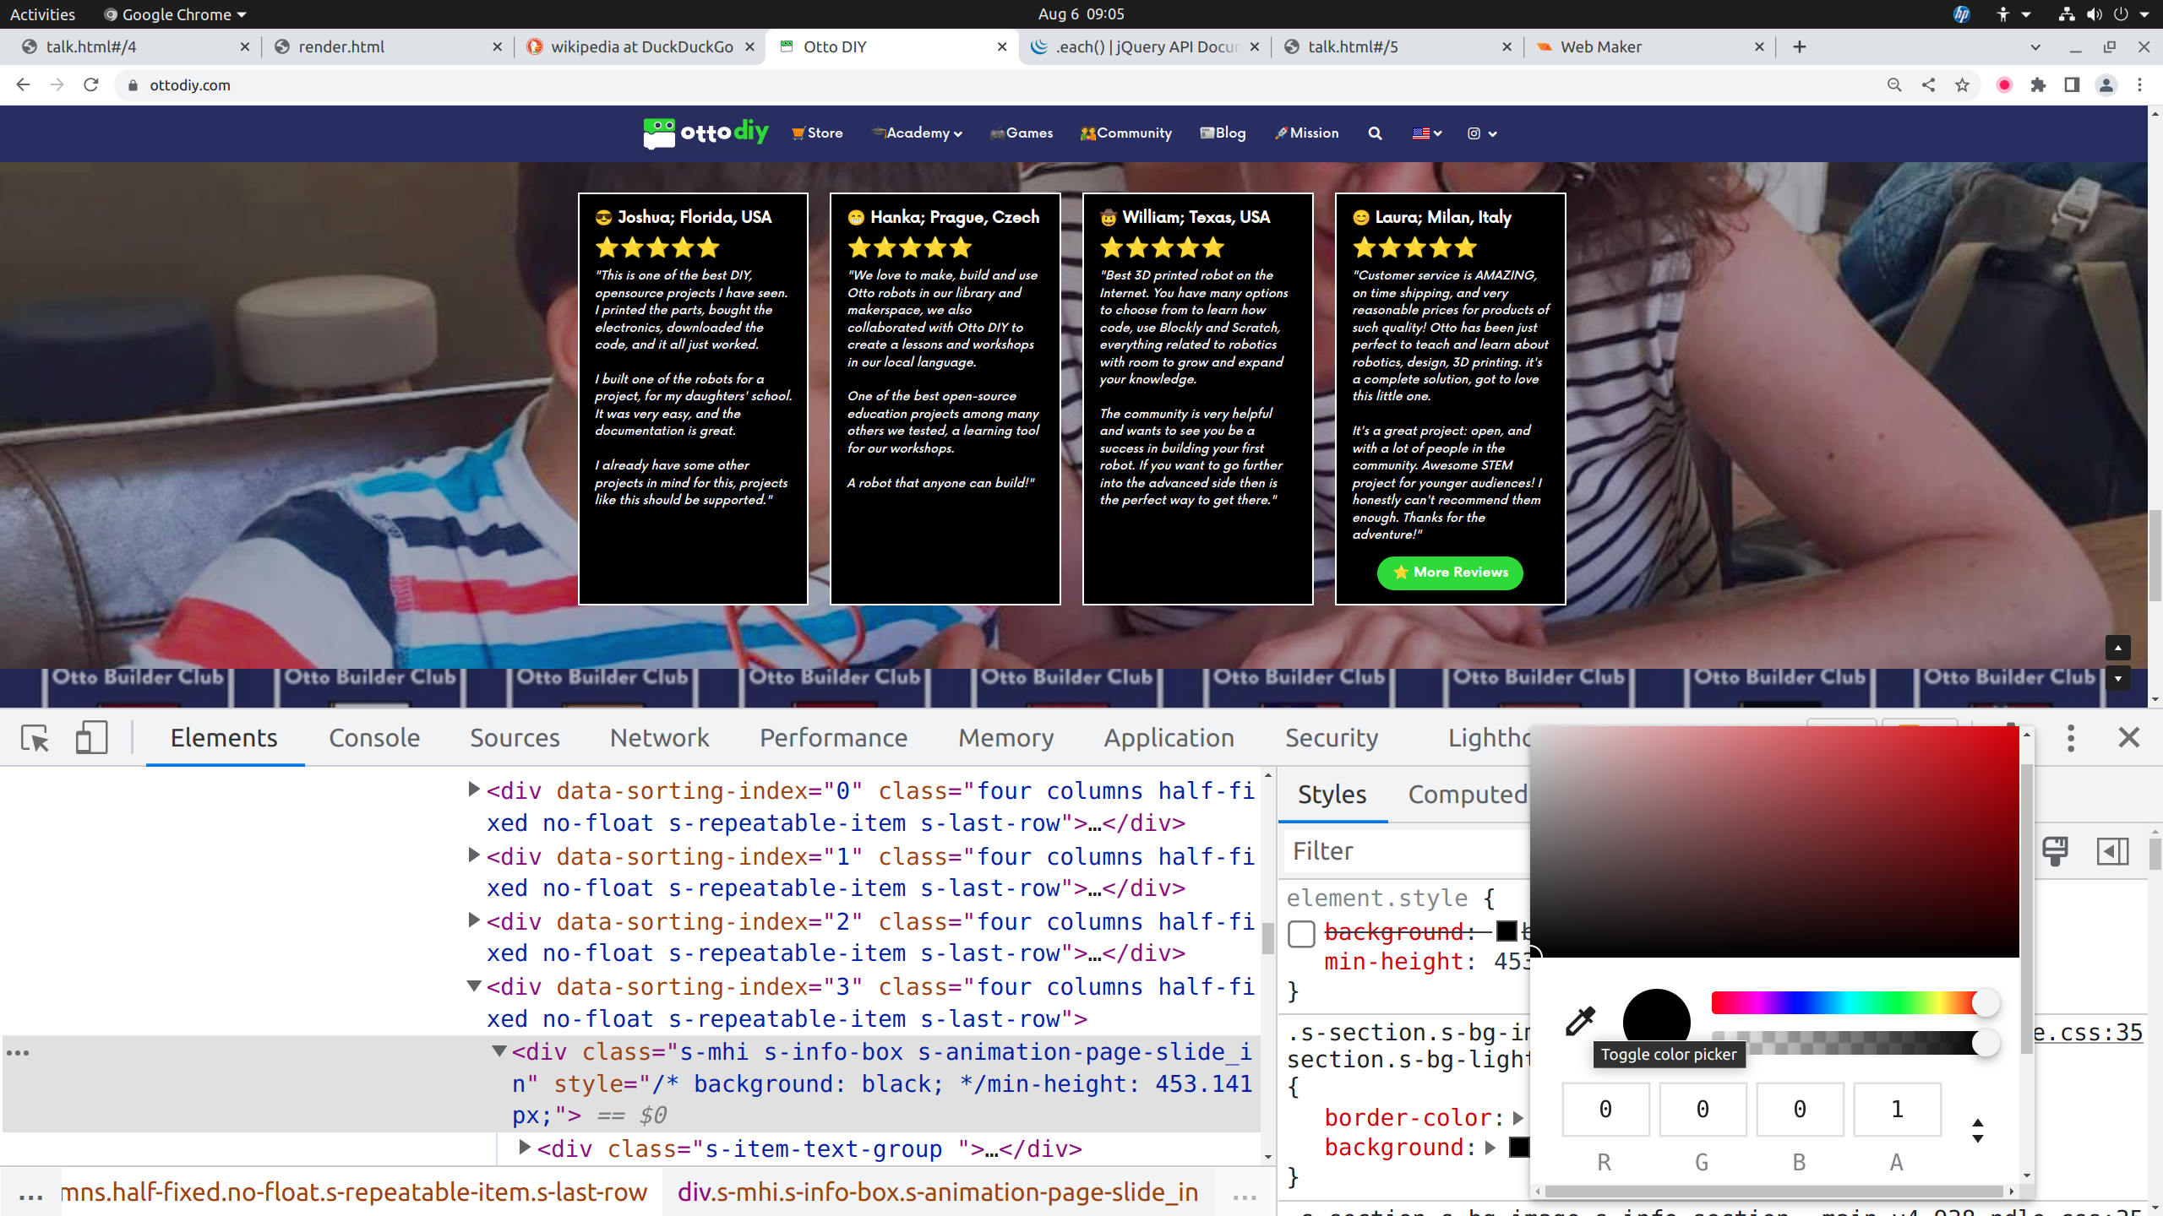Collapse the data-sorting-index="3" div node
2163x1216 pixels.
click(x=474, y=985)
